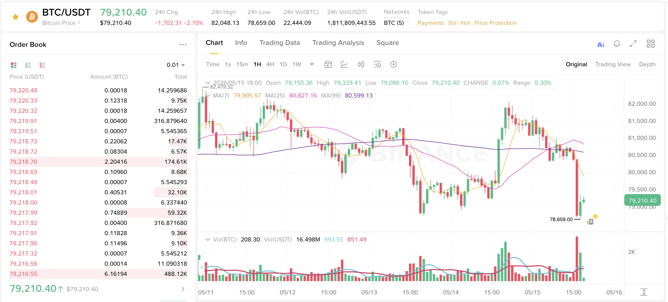Expand more time intervals dropdown
This screenshot has height=302, width=668.
[x=312, y=64]
